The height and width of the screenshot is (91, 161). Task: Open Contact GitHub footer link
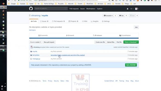point(109,81)
